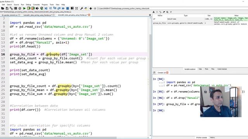248x139 pixels.
Task: Switch to the History bottom tab
Action: [212, 137]
